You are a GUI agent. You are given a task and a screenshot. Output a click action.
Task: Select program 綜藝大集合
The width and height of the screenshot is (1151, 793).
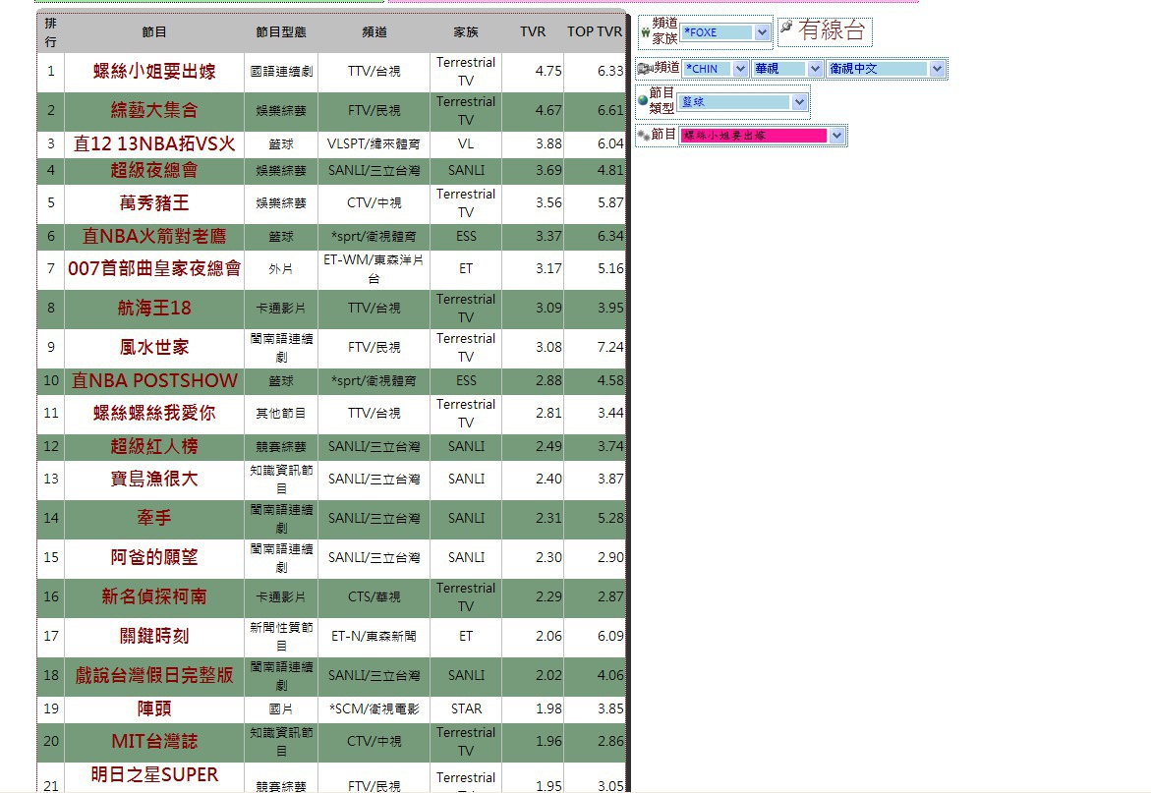pos(154,110)
